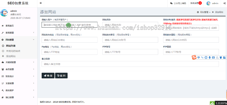Expand the 会员管理 chevron
Image resolution: width=227 pixels, height=105 pixels.
tap(34, 69)
